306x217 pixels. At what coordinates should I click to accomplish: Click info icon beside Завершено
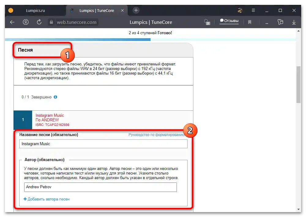coord(55,97)
